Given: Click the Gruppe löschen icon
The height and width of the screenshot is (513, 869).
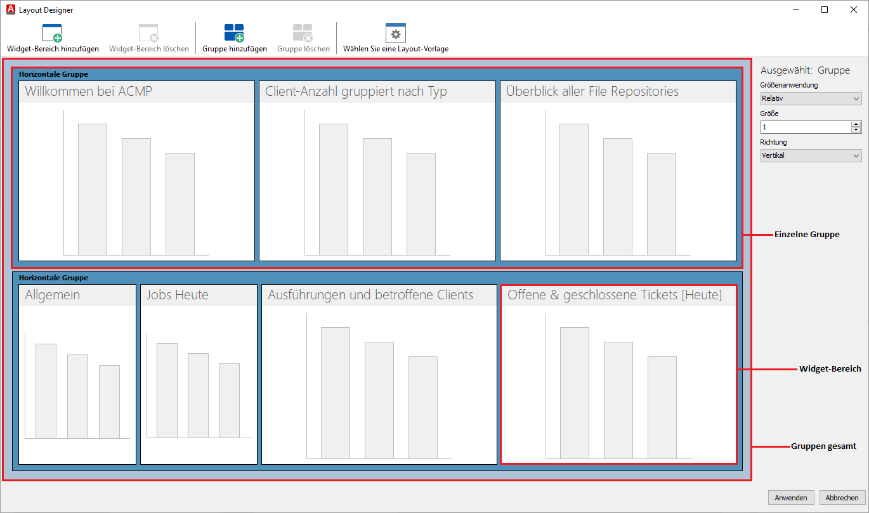Looking at the screenshot, I should (303, 33).
